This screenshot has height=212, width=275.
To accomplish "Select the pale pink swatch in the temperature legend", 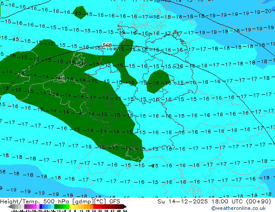I will 38,207.
